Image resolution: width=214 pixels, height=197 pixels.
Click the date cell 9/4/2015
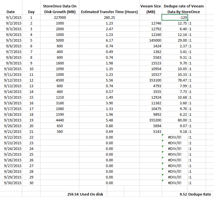coord(11,34)
